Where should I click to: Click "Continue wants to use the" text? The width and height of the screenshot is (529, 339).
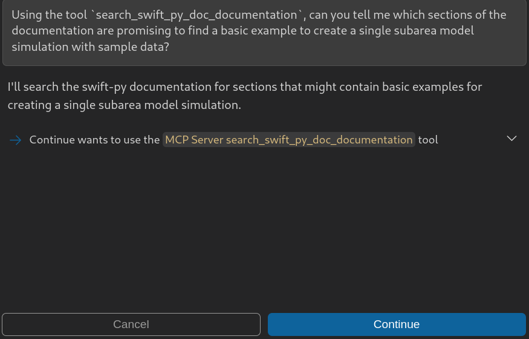pyautogui.click(x=94, y=140)
